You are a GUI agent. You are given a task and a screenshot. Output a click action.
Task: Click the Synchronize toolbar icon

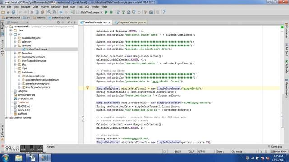pos(14,12)
